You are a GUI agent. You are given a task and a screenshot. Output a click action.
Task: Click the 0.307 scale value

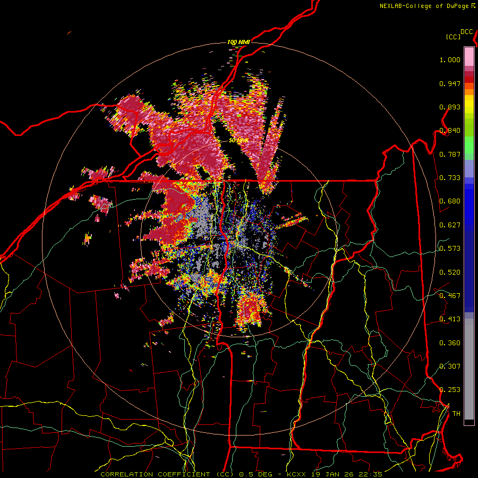[x=450, y=366]
